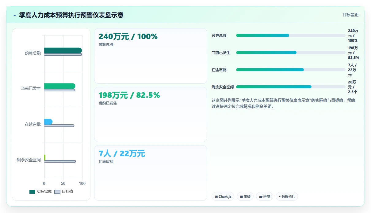Viewport: 371px width, 213px height.
Task: Click the dashboard title 季度人力成本预算执行预警仪表盘示意
Action: (71, 15)
